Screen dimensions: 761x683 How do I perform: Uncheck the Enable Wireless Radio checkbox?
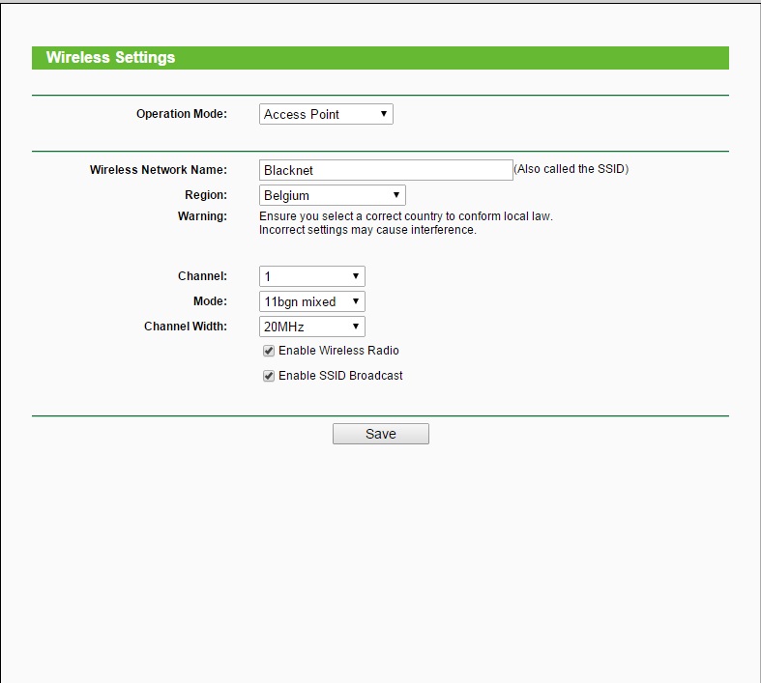pyautogui.click(x=269, y=351)
